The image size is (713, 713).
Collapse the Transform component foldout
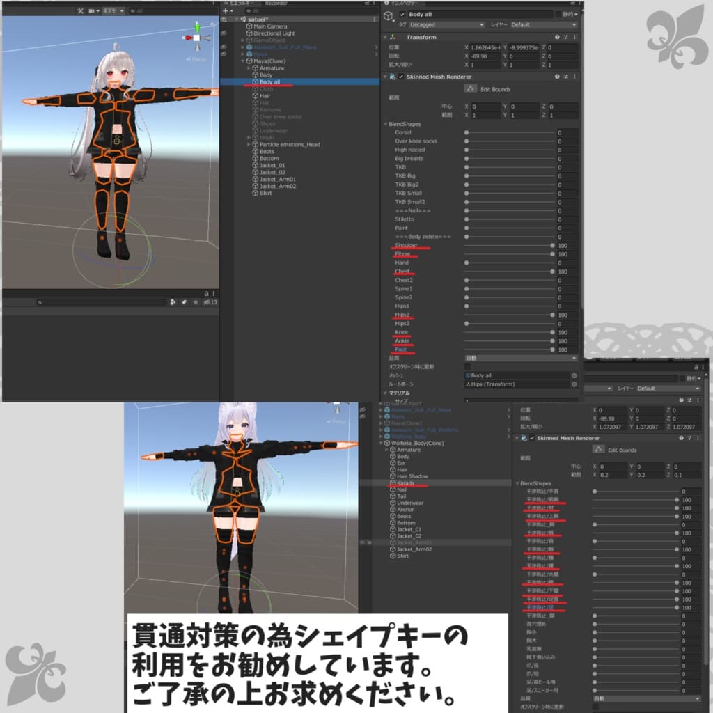click(385, 38)
